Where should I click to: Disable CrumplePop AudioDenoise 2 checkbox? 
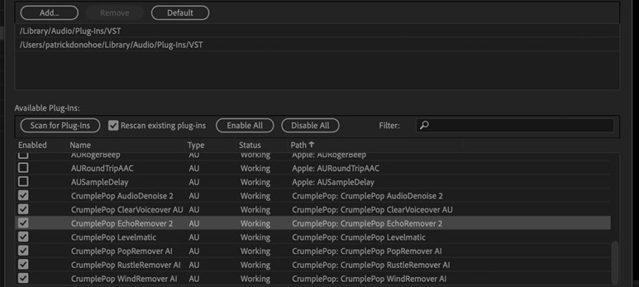click(24, 195)
